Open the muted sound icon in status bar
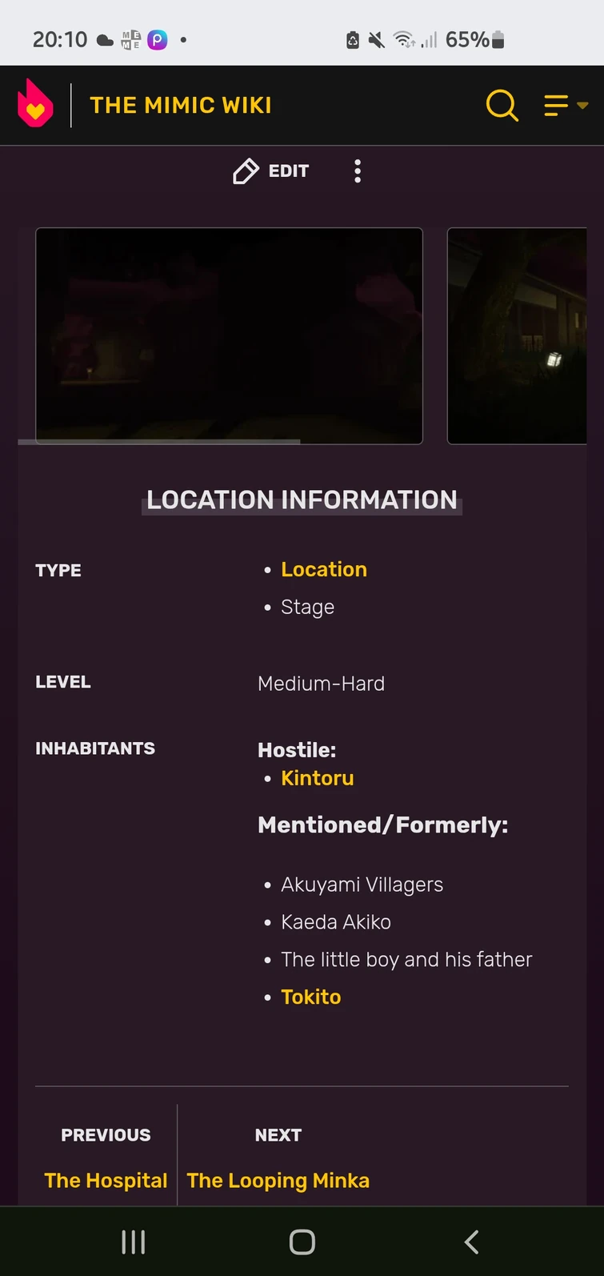 point(374,39)
